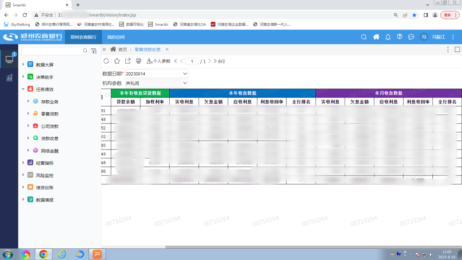Expand the 数据大屏 tree node
Viewport: 462px width, 260px height.
click(x=23, y=65)
